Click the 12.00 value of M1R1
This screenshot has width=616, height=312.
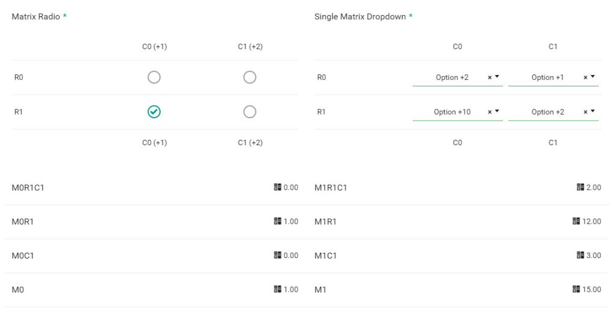coord(592,221)
